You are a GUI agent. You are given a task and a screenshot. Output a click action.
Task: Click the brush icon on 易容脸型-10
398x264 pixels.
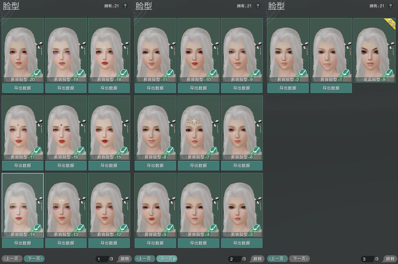[213, 73]
